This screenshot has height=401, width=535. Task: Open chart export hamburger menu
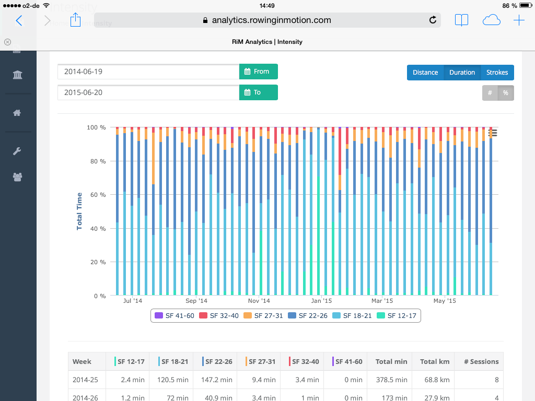click(493, 133)
